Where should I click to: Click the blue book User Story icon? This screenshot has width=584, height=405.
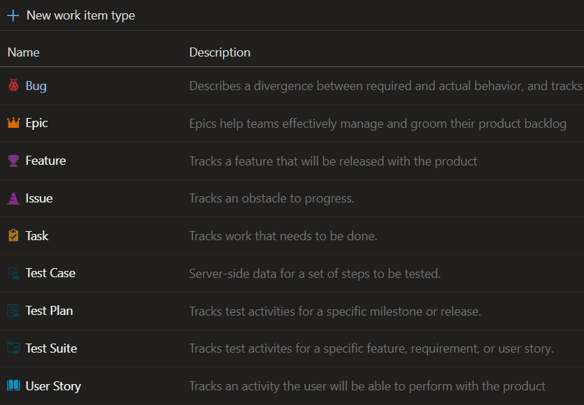(13, 385)
